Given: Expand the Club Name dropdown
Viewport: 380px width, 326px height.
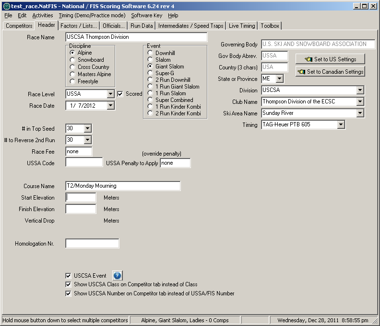Looking at the screenshot, I should pos(360,101).
